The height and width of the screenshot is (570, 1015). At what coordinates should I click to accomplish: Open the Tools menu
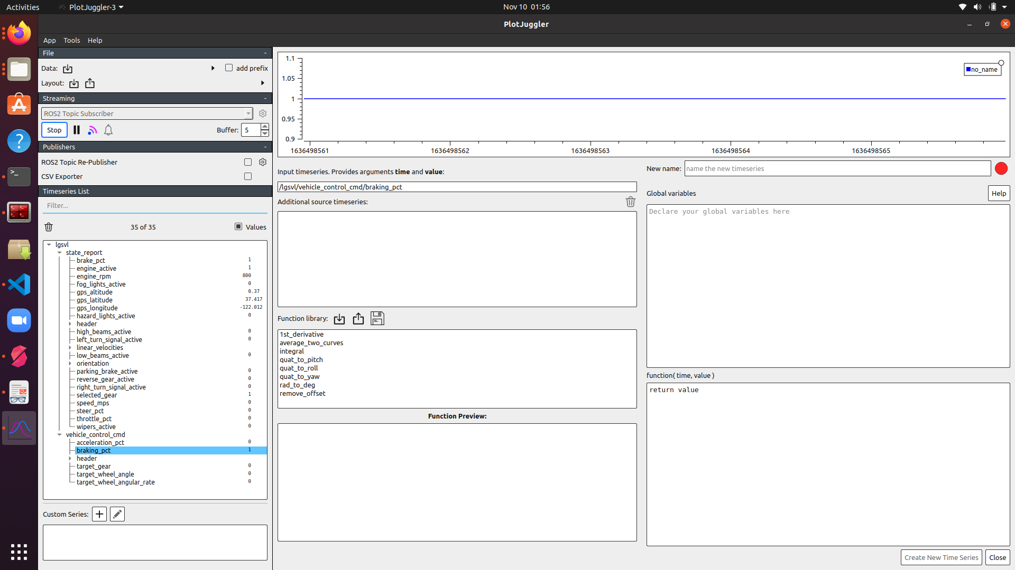pos(72,40)
